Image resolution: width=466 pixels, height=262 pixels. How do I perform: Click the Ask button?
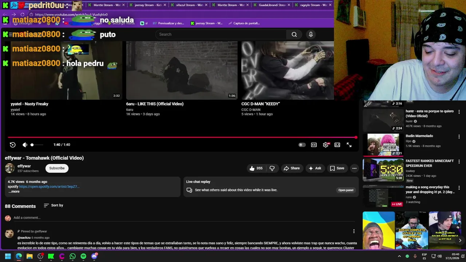tap(315, 168)
